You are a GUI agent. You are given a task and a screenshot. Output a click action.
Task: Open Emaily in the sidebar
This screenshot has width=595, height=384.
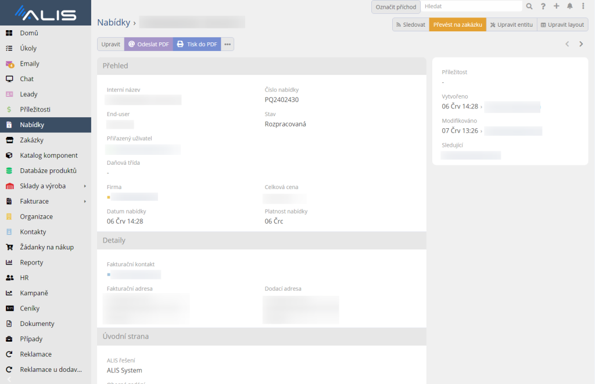click(30, 64)
